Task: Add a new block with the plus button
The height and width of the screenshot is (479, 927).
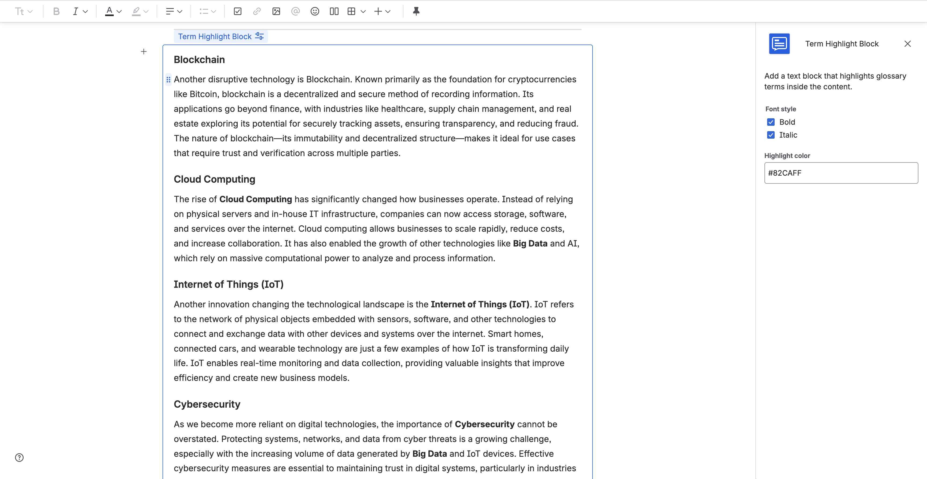Action: point(144,51)
